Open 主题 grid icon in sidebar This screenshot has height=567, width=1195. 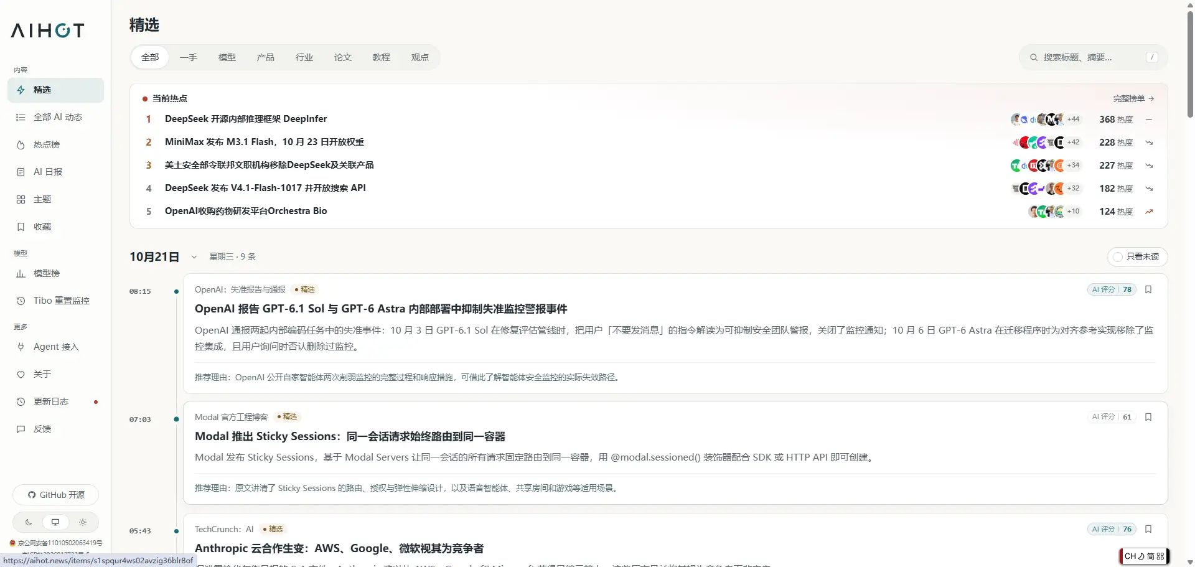21,199
